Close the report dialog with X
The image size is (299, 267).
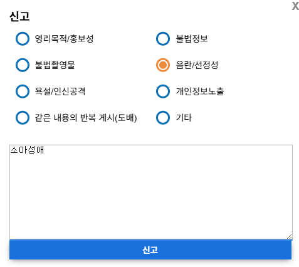tap(295, 6)
